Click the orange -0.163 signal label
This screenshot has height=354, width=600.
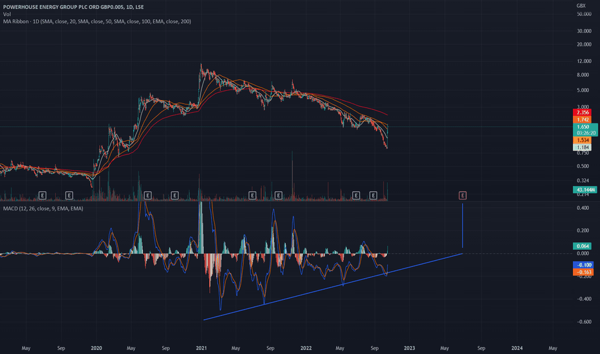click(583, 272)
